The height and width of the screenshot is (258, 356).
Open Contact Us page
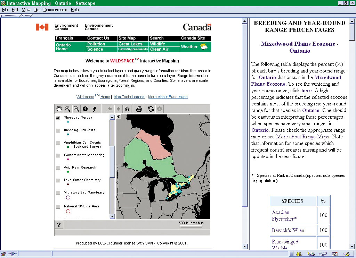coord(102,38)
